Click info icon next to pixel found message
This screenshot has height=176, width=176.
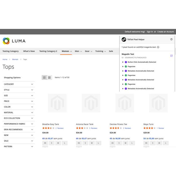click(x=158, y=47)
